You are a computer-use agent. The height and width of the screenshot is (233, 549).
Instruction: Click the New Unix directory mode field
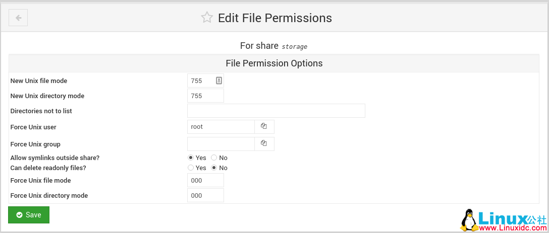[205, 96]
